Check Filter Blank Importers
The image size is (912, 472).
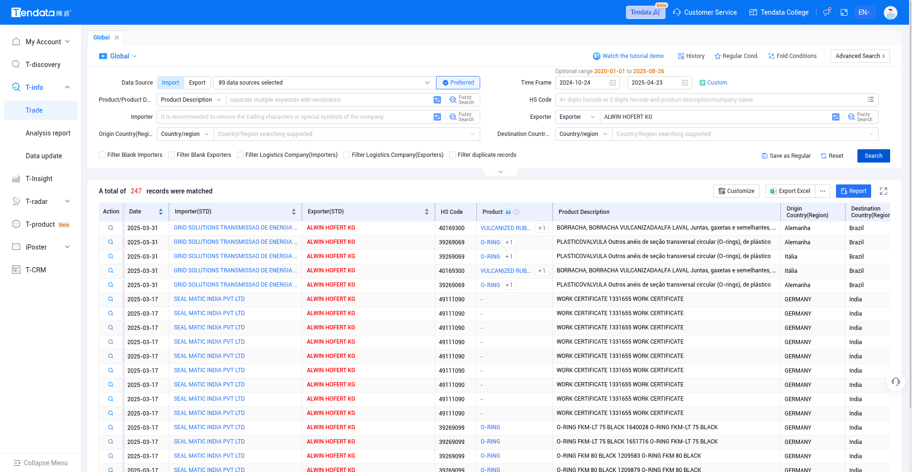pos(102,155)
